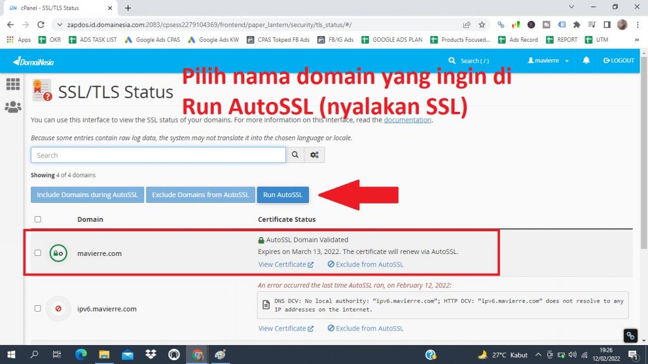Viewport: 648px width, 364px height.
Task: Open the cPanel home grid icon
Action: click(x=13, y=84)
